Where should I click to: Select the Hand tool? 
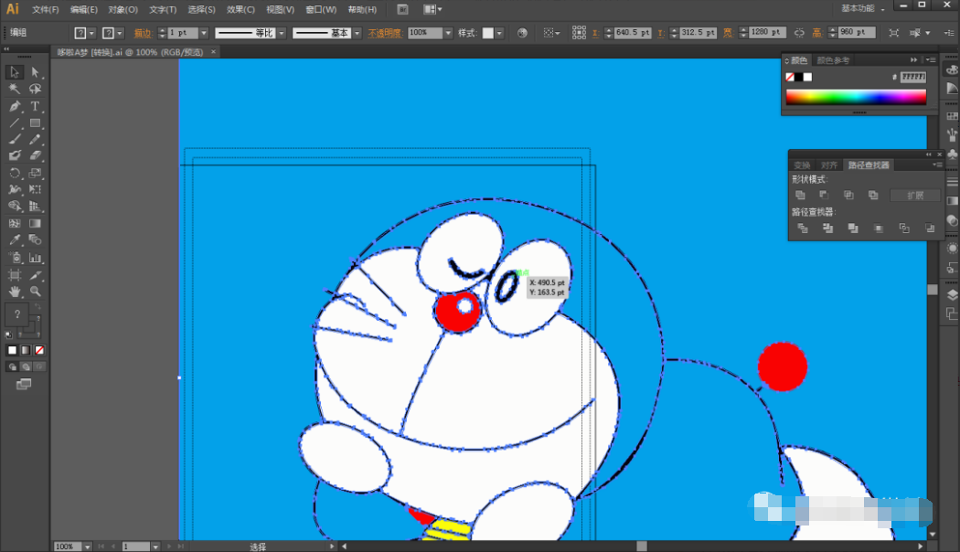[14, 292]
